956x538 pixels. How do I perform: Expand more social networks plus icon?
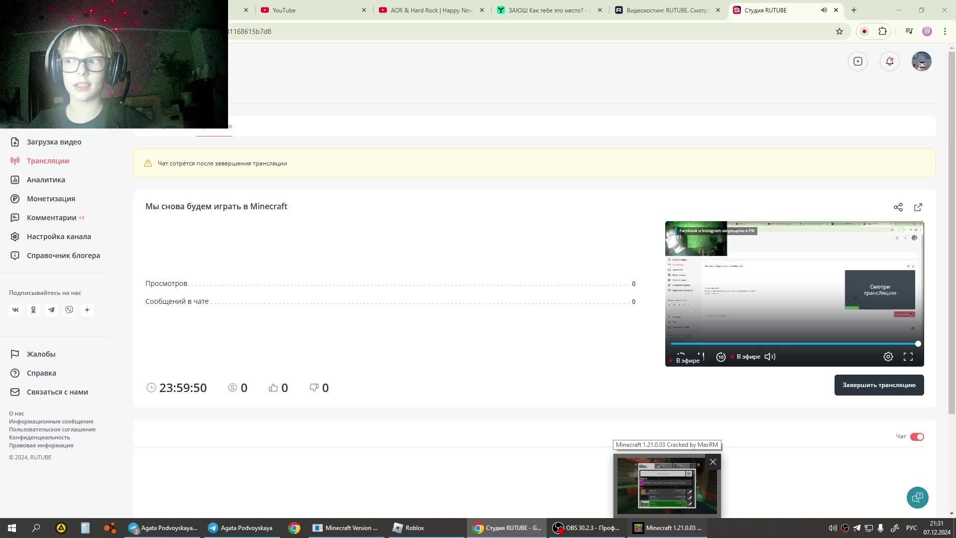(x=87, y=310)
